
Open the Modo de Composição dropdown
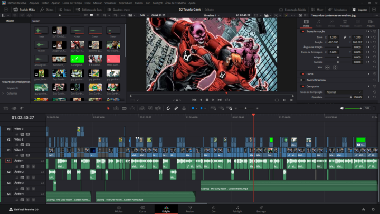(343, 92)
